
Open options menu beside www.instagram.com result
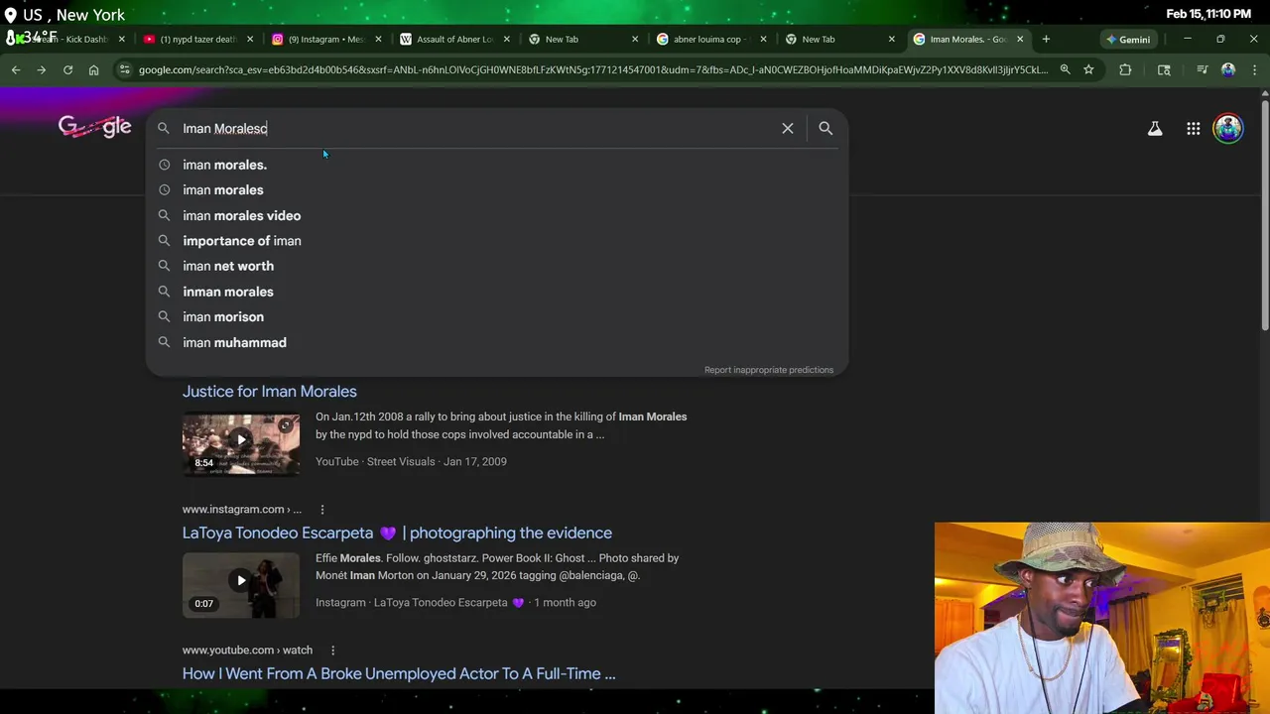(x=321, y=510)
